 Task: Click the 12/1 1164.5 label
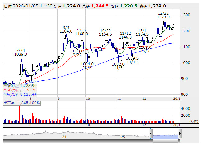coord(142,32)
